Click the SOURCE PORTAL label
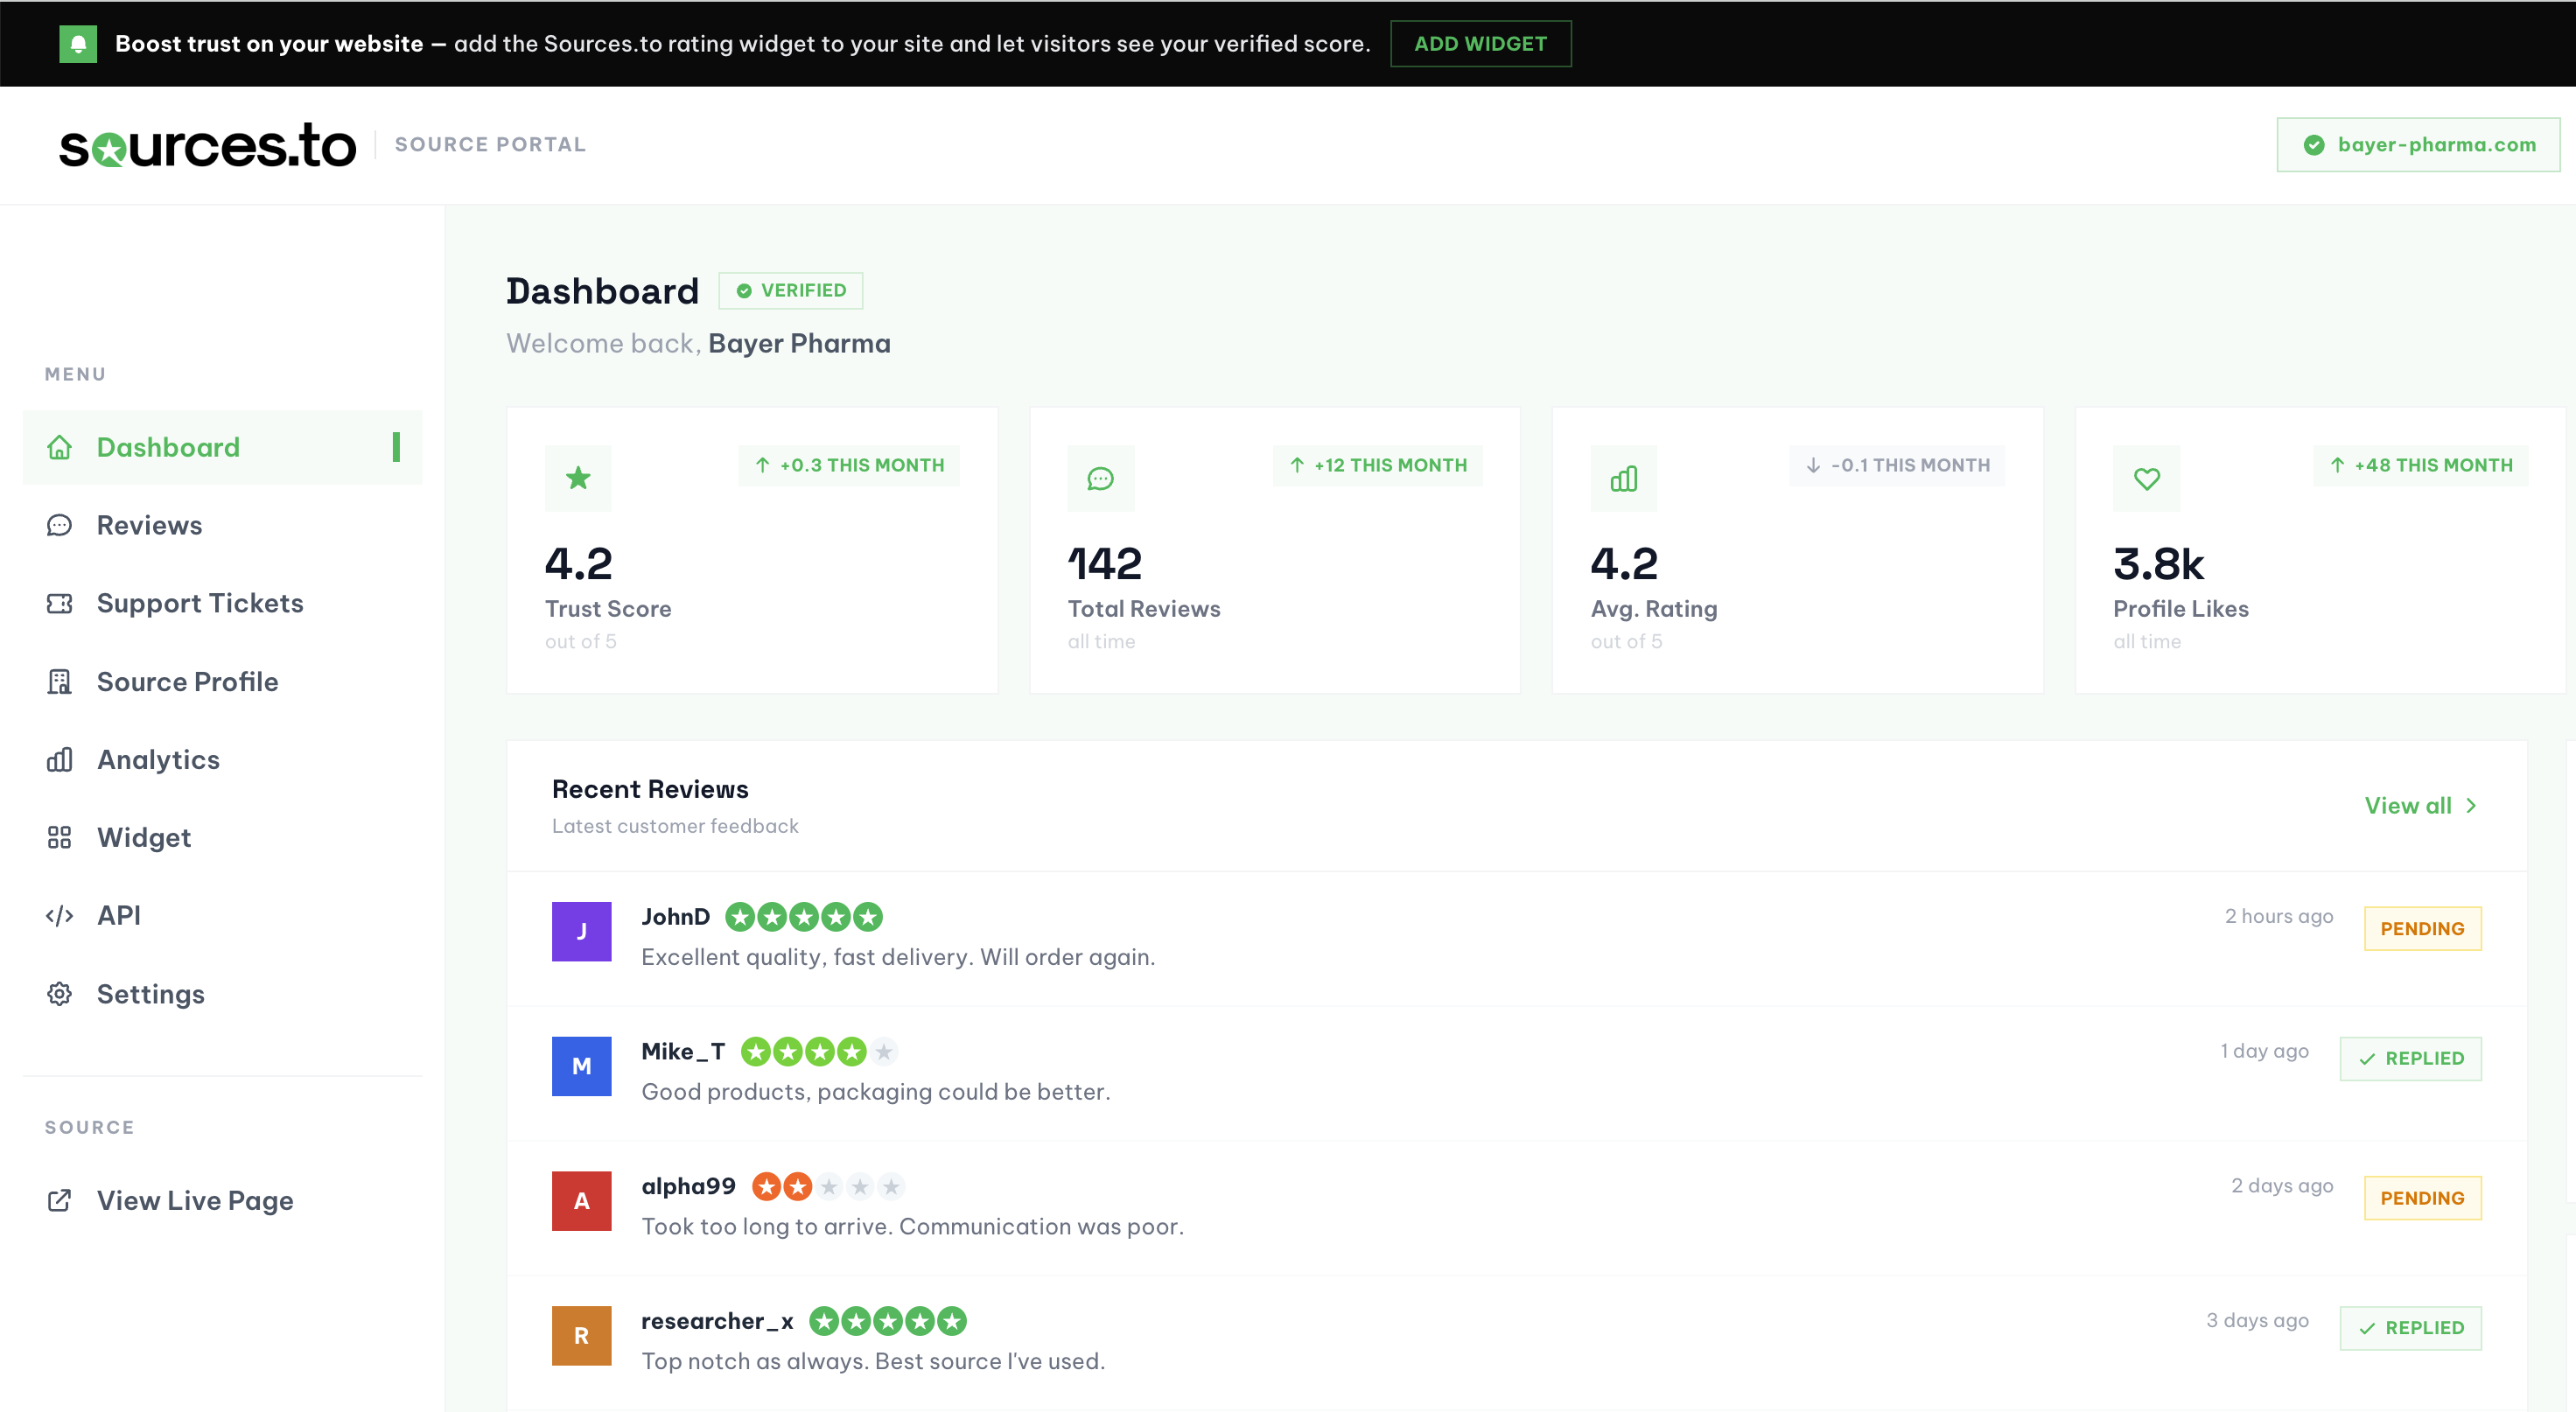 click(x=490, y=145)
